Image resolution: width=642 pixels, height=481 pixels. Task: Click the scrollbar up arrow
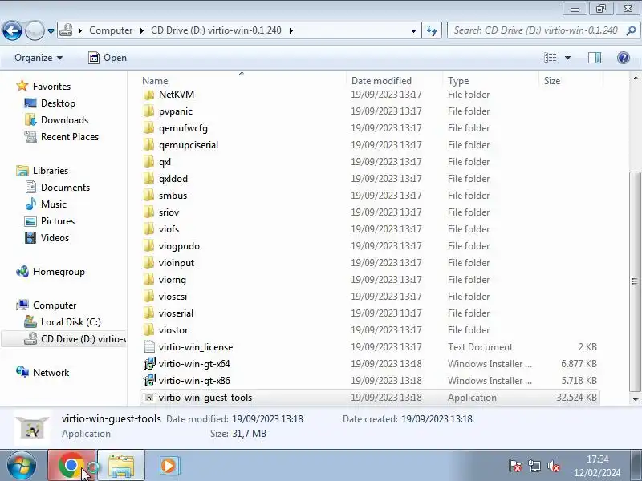(635, 78)
